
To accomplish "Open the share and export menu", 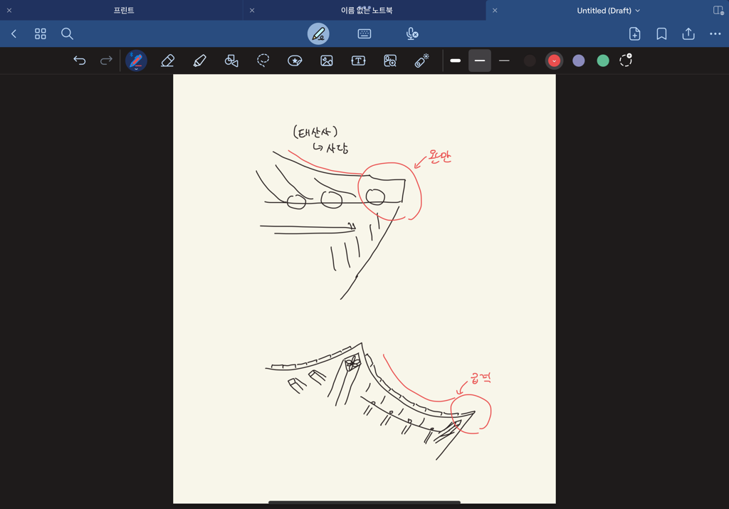I will (x=688, y=33).
